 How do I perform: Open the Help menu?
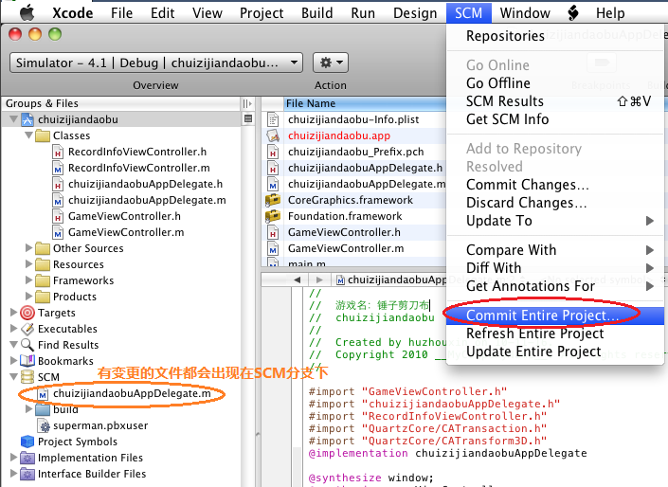(610, 13)
